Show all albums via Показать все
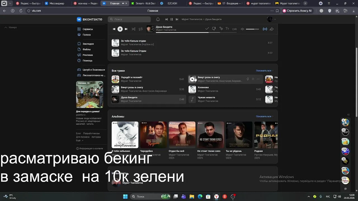This screenshot has height=201, width=358. (x=264, y=116)
